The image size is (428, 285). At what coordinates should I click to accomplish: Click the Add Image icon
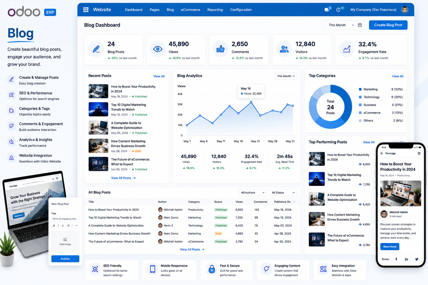(65, 239)
